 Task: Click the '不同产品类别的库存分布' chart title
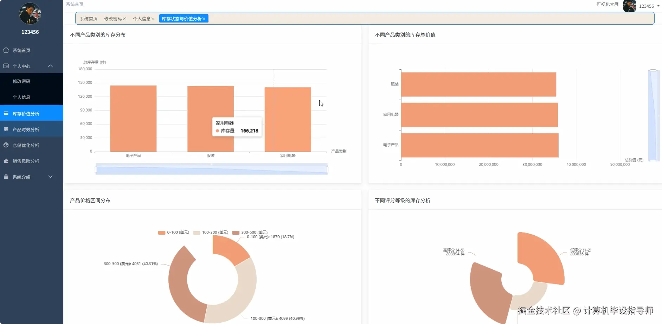pyautogui.click(x=98, y=35)
